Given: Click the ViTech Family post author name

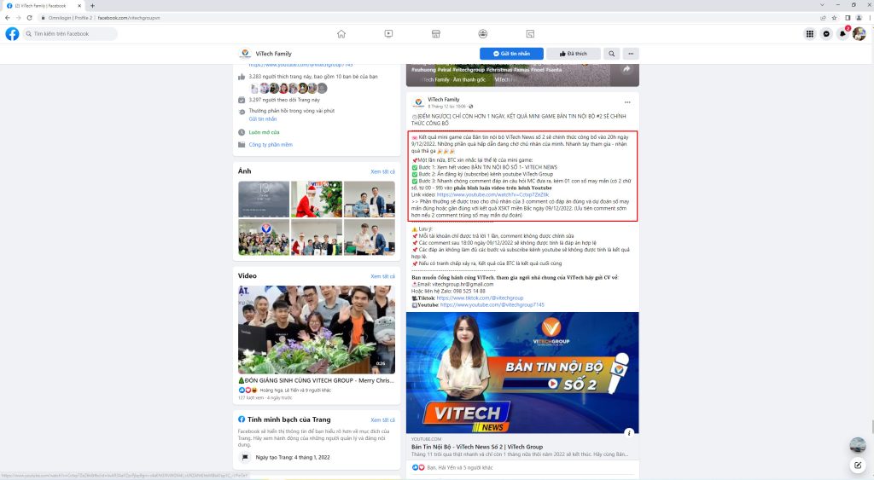Looking at the screenshot, I should 444,99.
